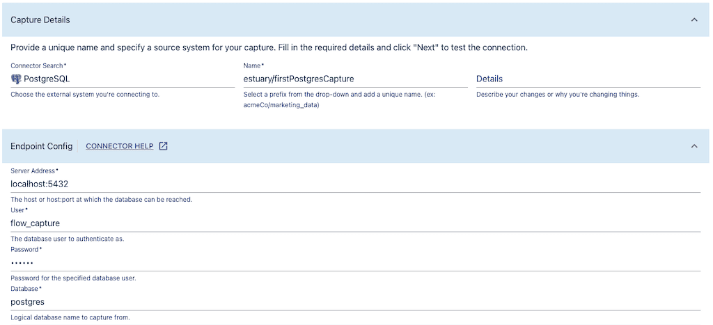Focus the Details description field
This screenshot has width=713, height=325.
(588, 79)
